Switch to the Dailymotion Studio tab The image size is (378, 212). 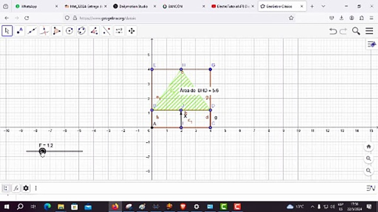(134, 6)
